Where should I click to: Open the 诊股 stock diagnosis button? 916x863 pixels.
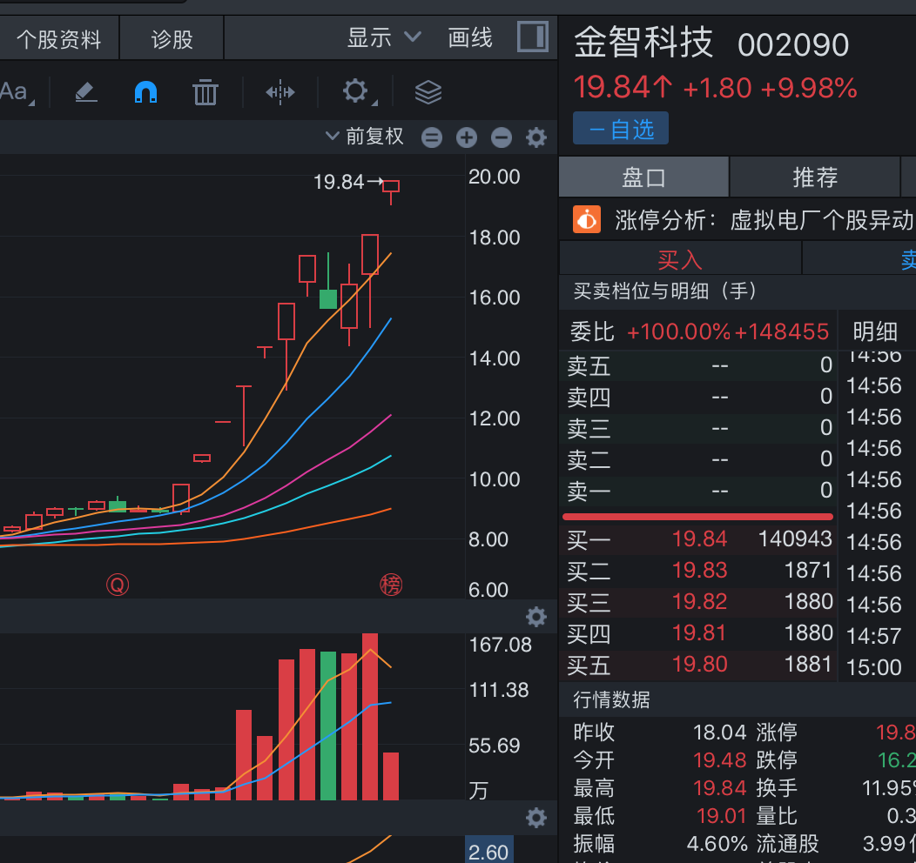pos(172,39)
